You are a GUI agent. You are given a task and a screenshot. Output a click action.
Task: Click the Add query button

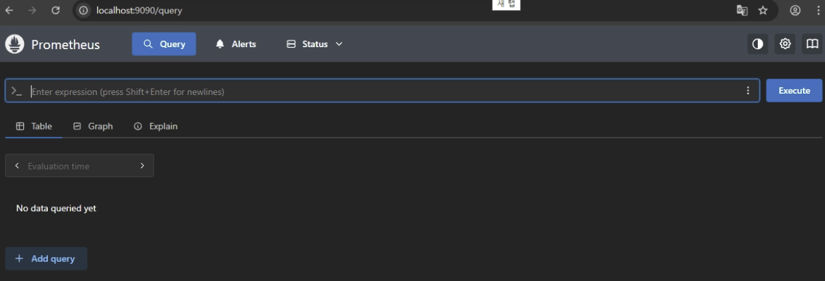coord(46,258)
